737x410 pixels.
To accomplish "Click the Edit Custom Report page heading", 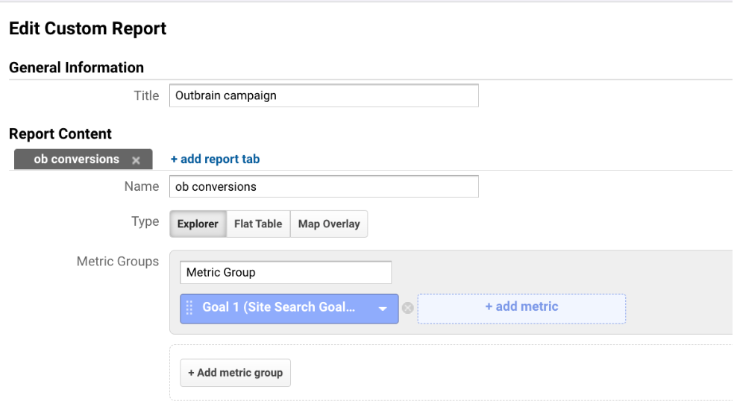I will [x=87, y=29].
